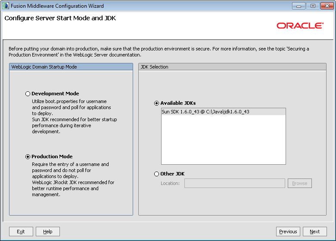Viewport: 336px width, 241px height.
Task: Choose the Other JDK option
Action: 157,174
